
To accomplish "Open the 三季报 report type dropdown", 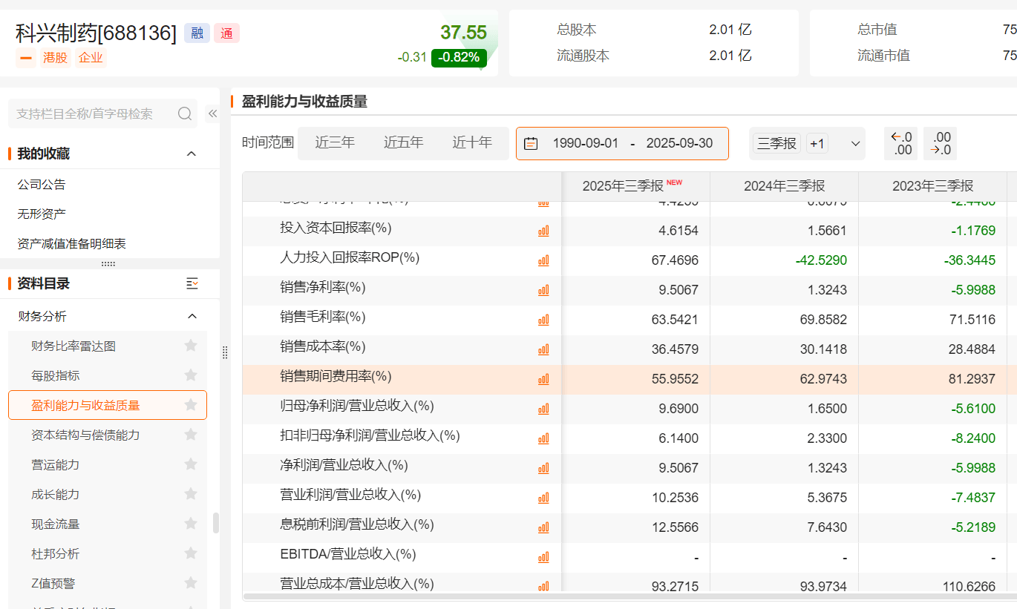I will point(855,143).
